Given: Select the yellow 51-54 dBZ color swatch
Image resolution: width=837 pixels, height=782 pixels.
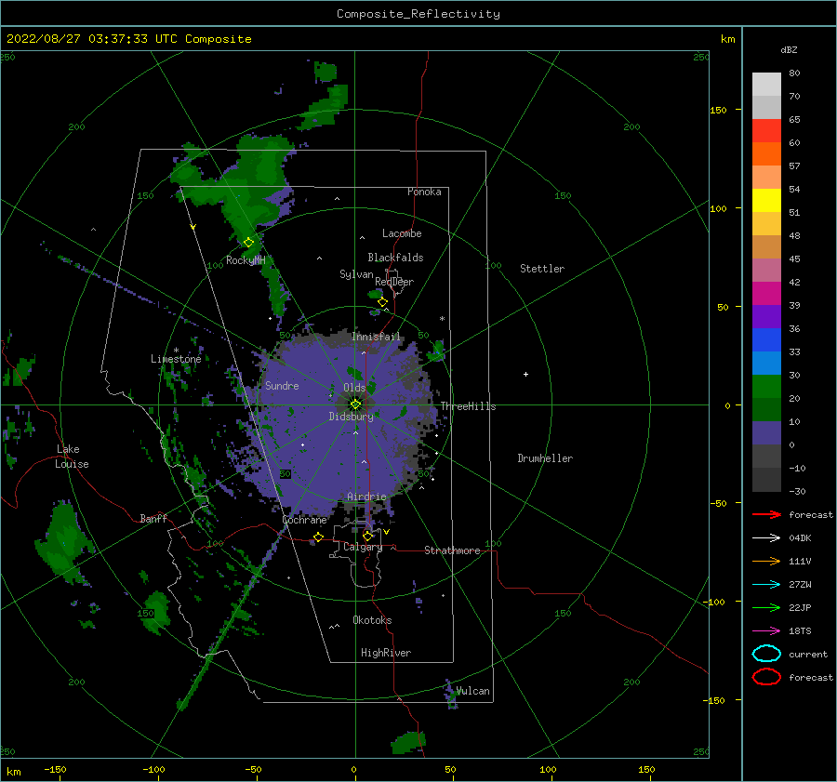Looking at the screenshot, I should (766, 201).
